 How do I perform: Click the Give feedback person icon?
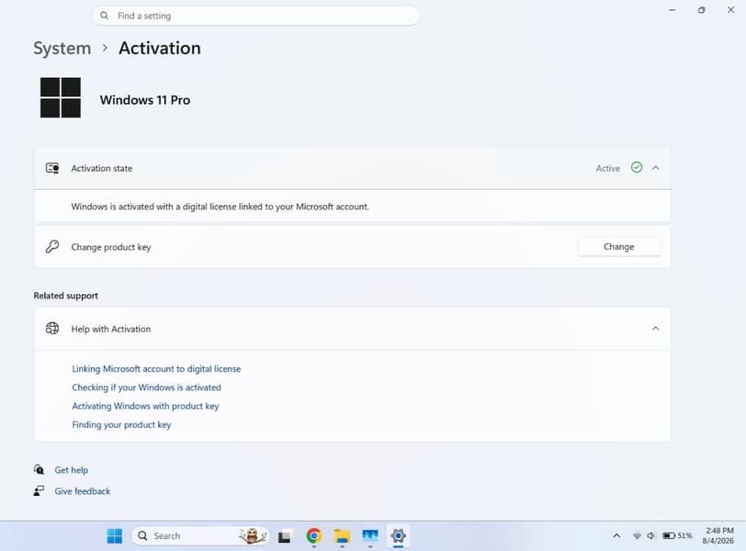[39, 490]
